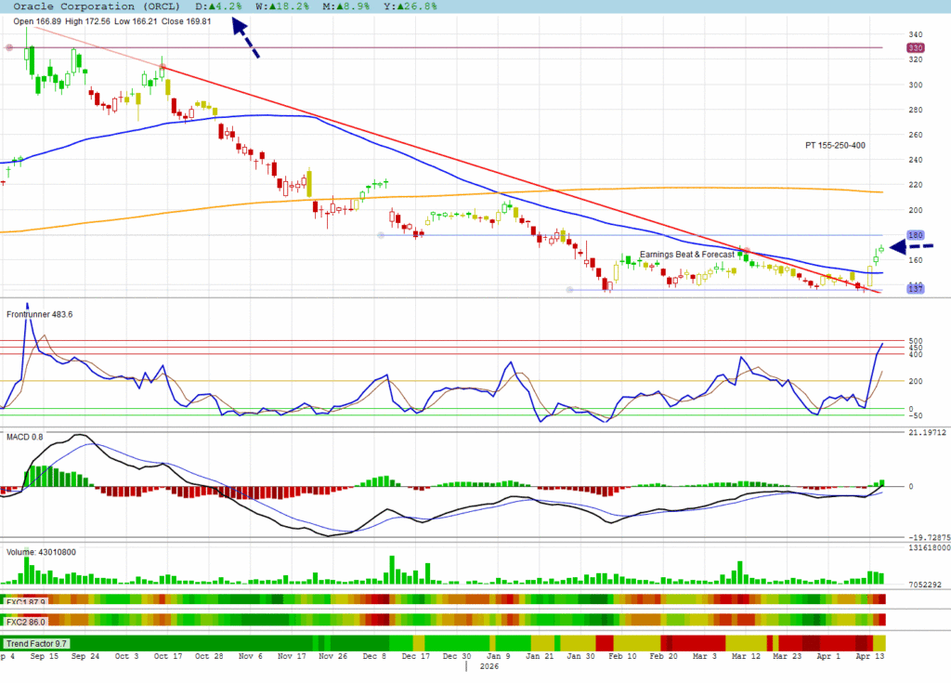Select the circle handle on the 330 line
Image resolution: width=951 pixels, height=683 pixels.
pyautogui.click(x=9, y=47)
